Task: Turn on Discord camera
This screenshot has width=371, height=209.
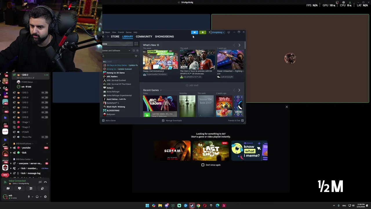Action: (8, 188)
